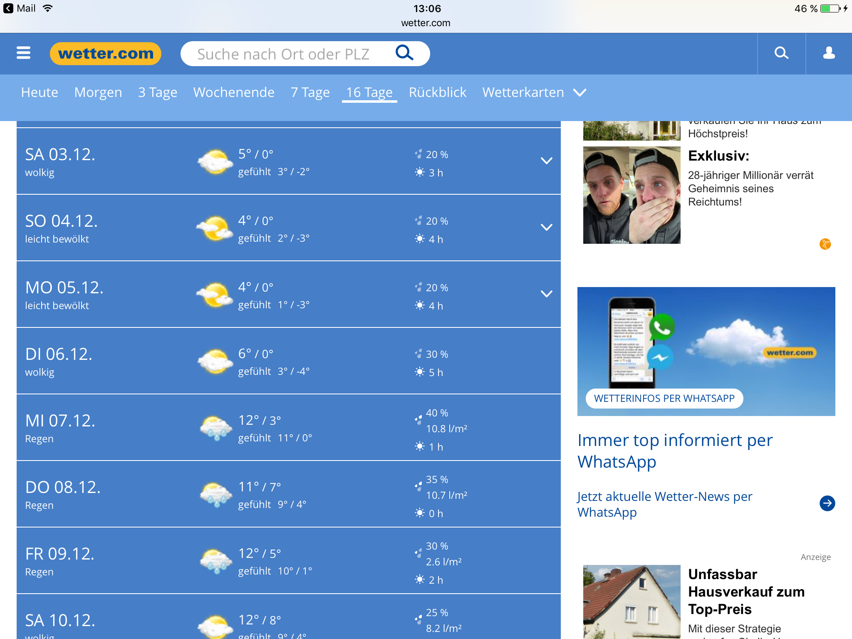Click the wetter.com logo
The width and height of the screenshot is (852, 639).
tap(106, 54)
